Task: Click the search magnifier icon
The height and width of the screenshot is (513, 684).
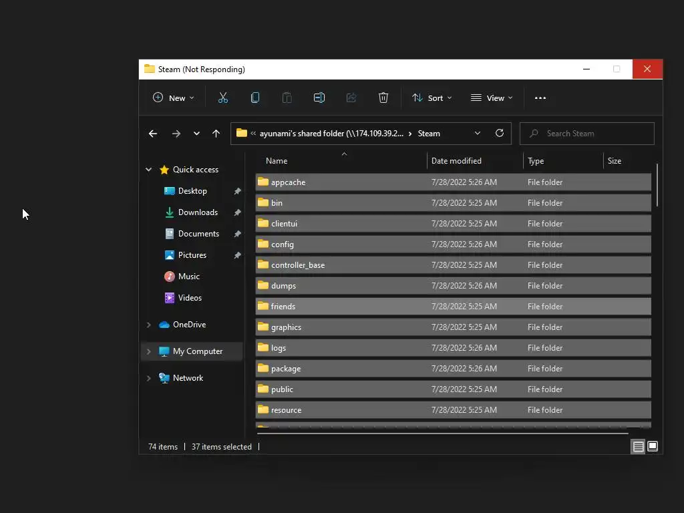Action: [534, 134]
